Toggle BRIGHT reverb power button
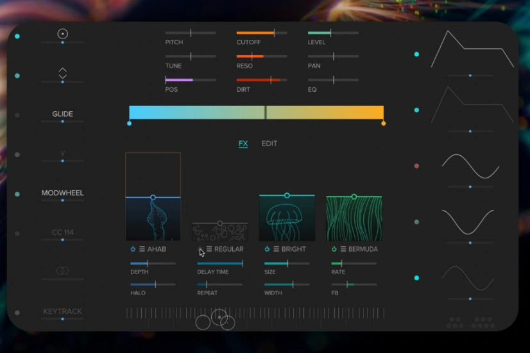 tap(267, 249)
